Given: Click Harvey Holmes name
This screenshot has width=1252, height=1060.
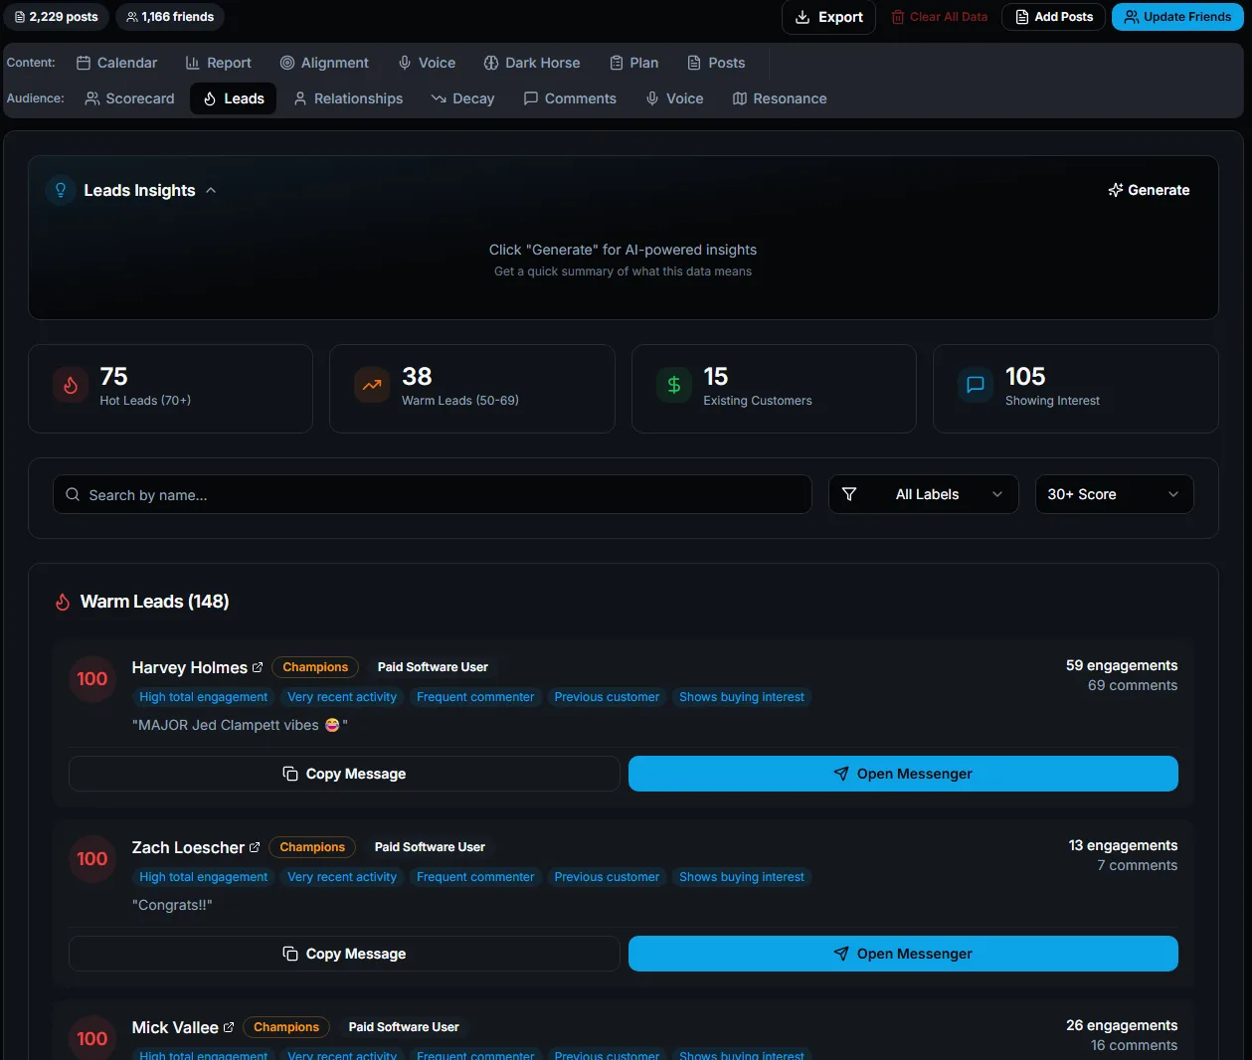Looking at the screenshot, I should tap(189, 667).
